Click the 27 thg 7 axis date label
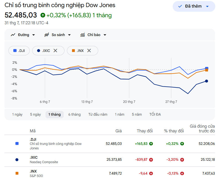 pos(171,102)
